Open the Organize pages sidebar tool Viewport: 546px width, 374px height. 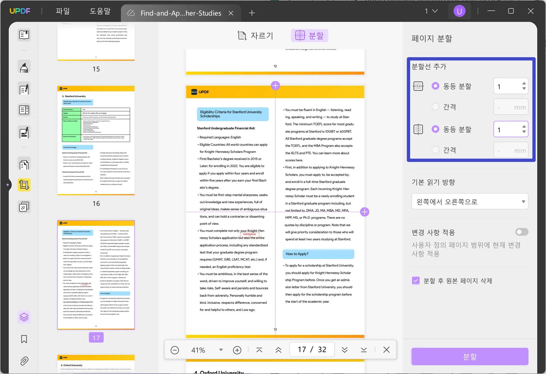(24, 110)
